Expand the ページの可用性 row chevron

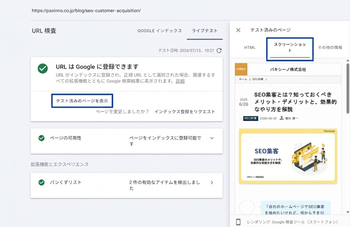pyautogui.click(x=212, y=138)
